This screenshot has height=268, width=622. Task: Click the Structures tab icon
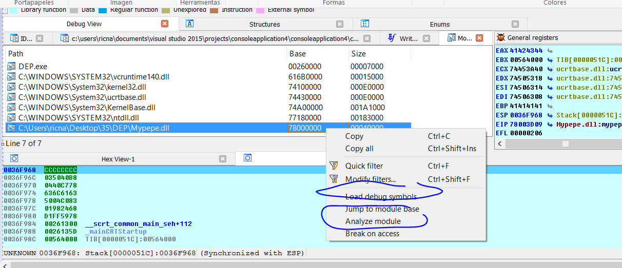(189, 24)
